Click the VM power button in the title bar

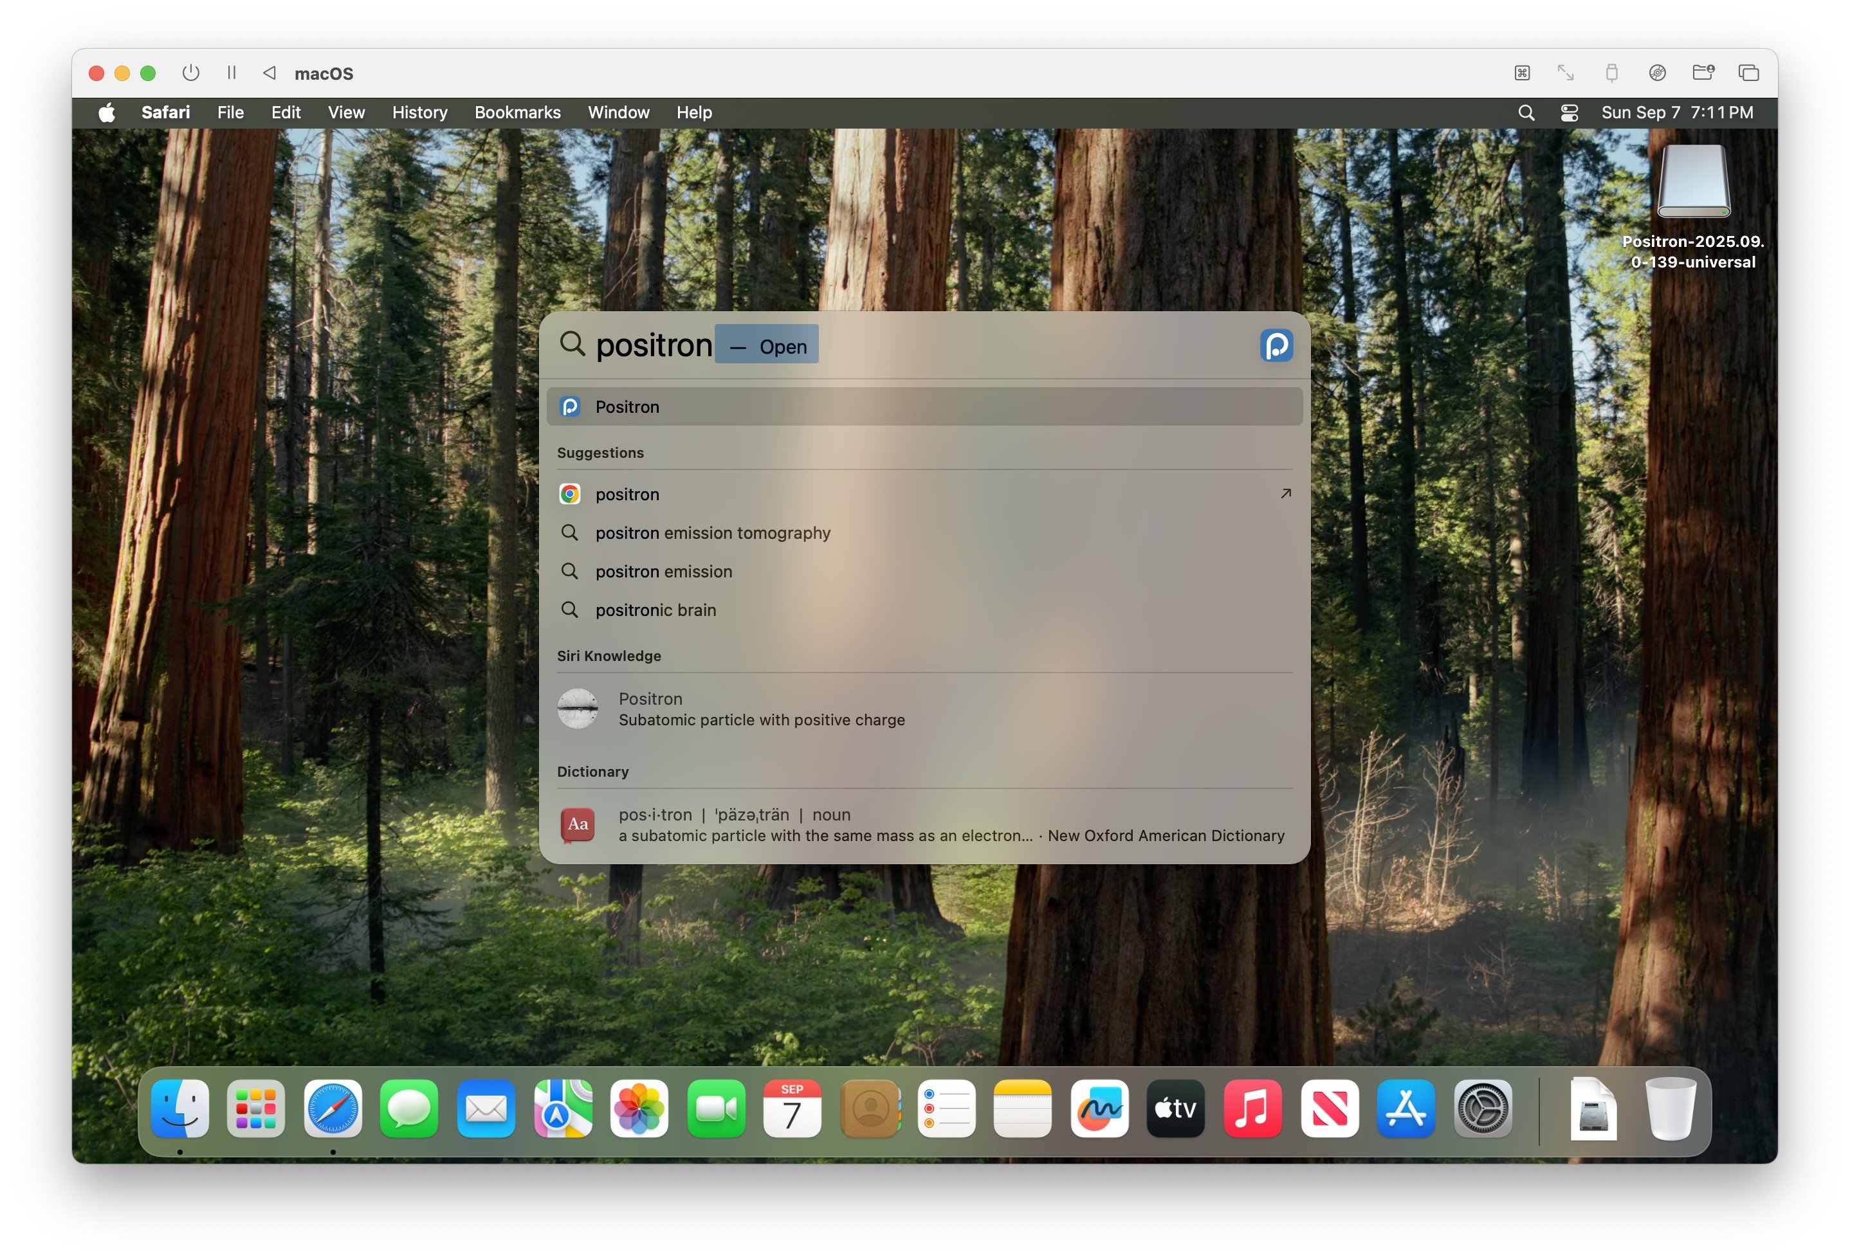(190, 73)
